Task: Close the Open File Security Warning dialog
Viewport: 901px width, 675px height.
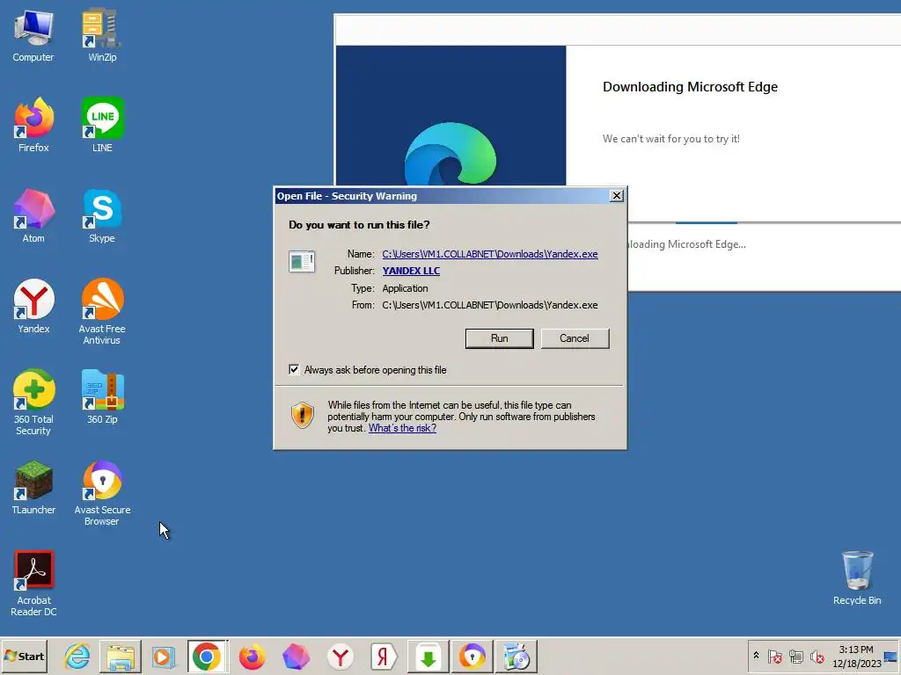Action: click(x=617, y=196)
